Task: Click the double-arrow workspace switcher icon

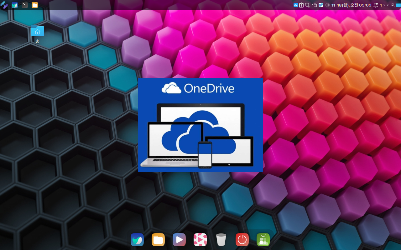Action: [386, 5]
